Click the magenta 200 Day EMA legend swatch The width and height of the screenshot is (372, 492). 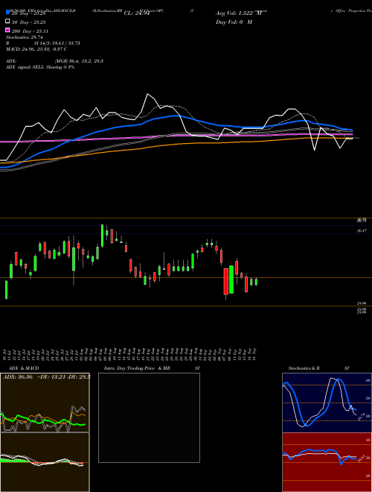coord(7,31)
